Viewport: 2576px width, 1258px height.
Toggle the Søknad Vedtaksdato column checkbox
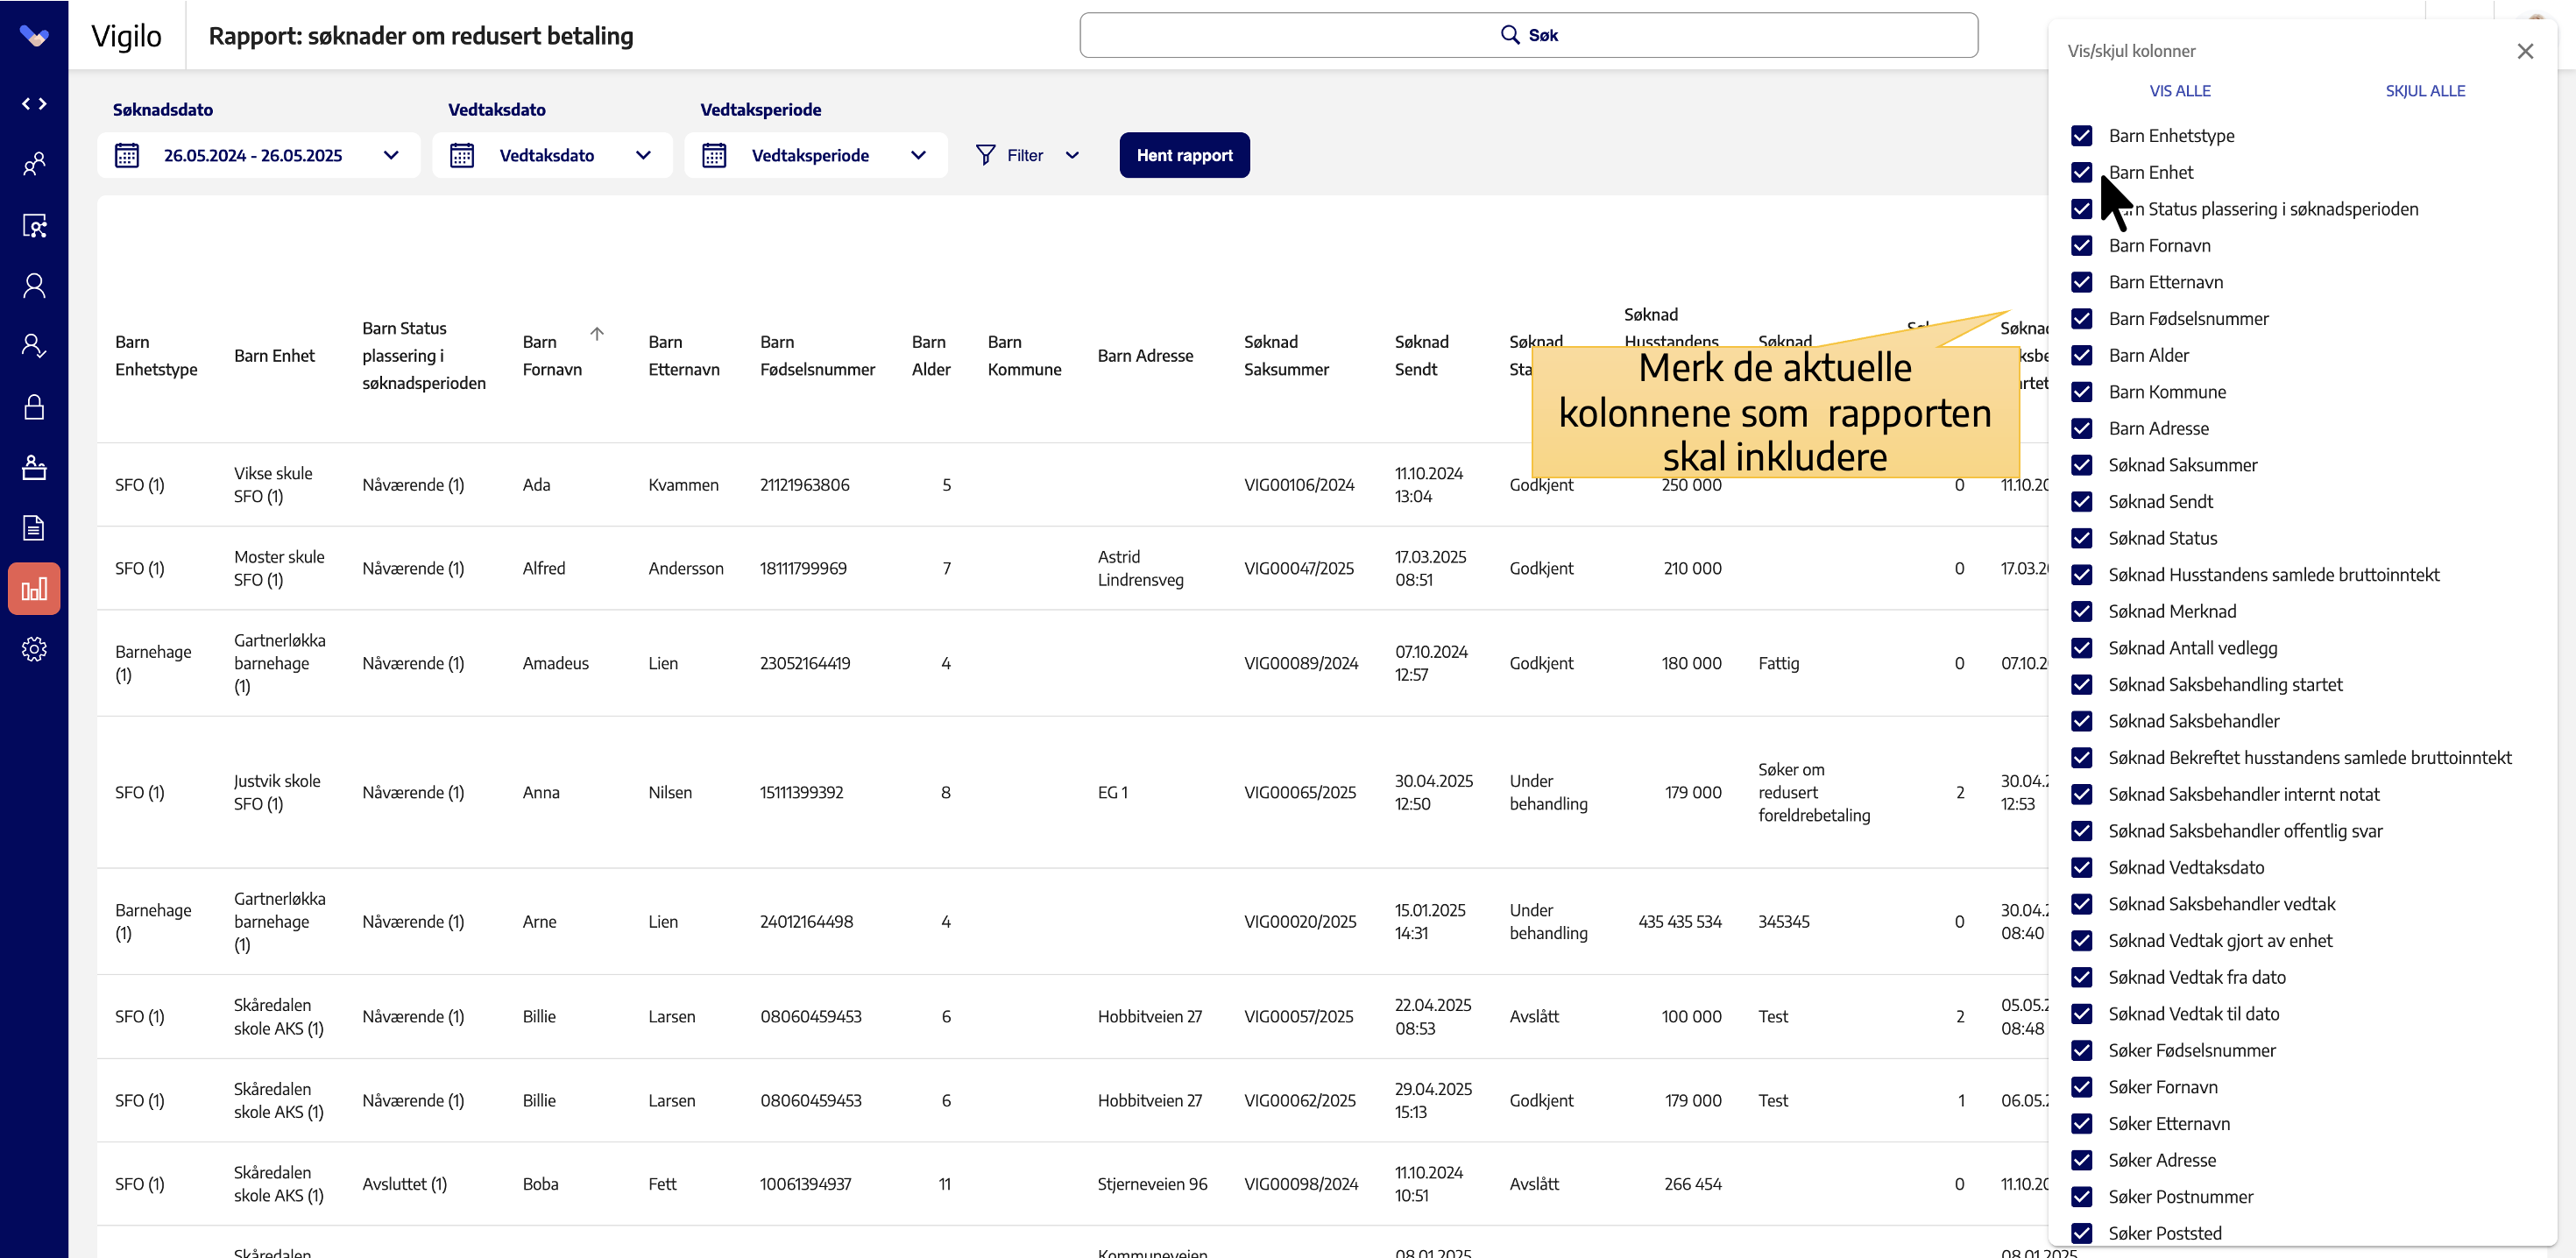point(2082,868)
